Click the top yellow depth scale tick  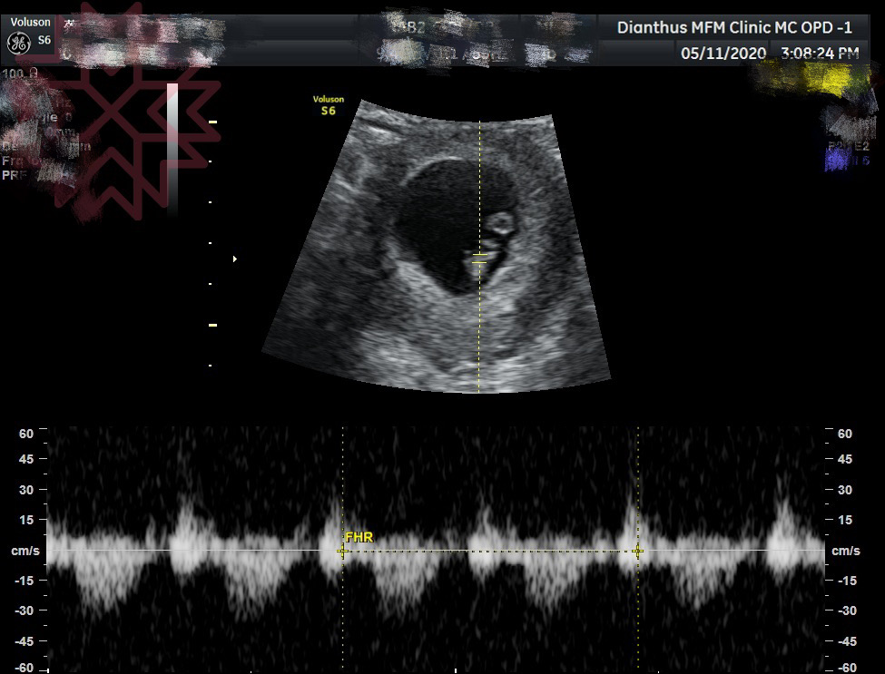point(212,121)
